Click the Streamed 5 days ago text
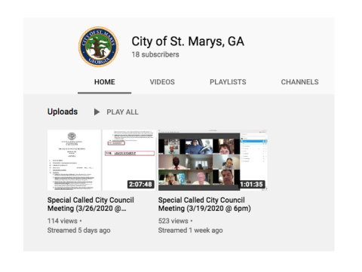This screenshot has height=272, width=362. 79,231
